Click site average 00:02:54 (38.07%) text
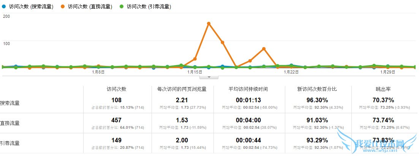Screen dimensions: 419x156 pyautogui.click(x=260, y=128)
